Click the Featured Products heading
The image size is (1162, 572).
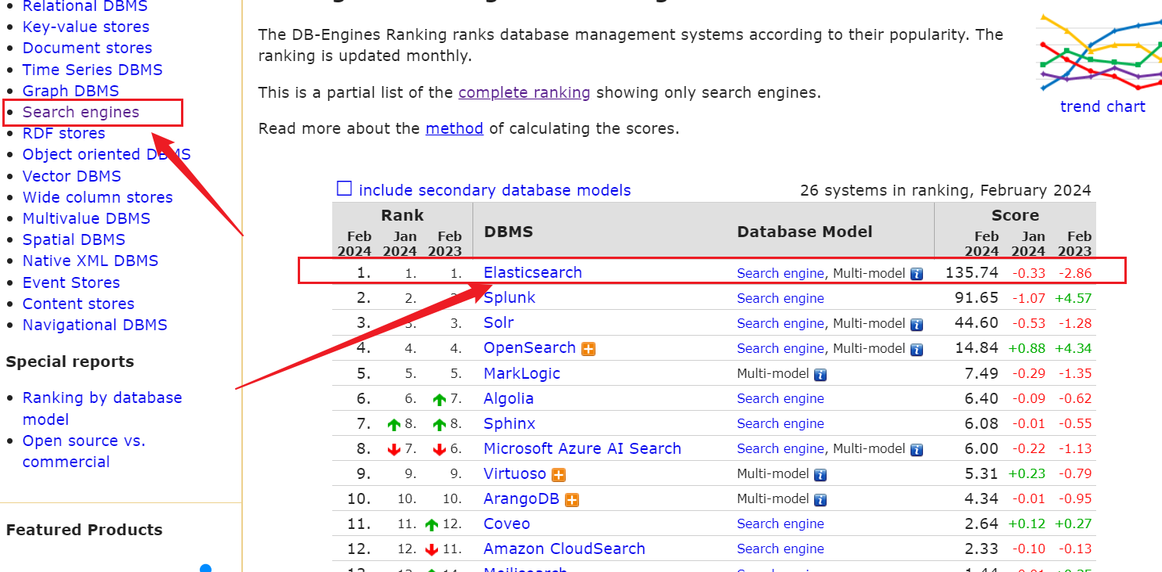point(84,530)
